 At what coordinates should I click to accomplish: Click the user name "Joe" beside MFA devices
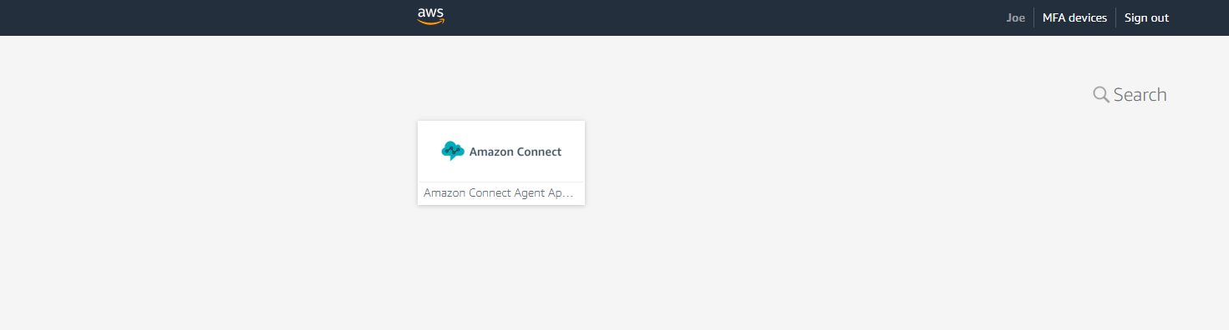point(1015,17)
